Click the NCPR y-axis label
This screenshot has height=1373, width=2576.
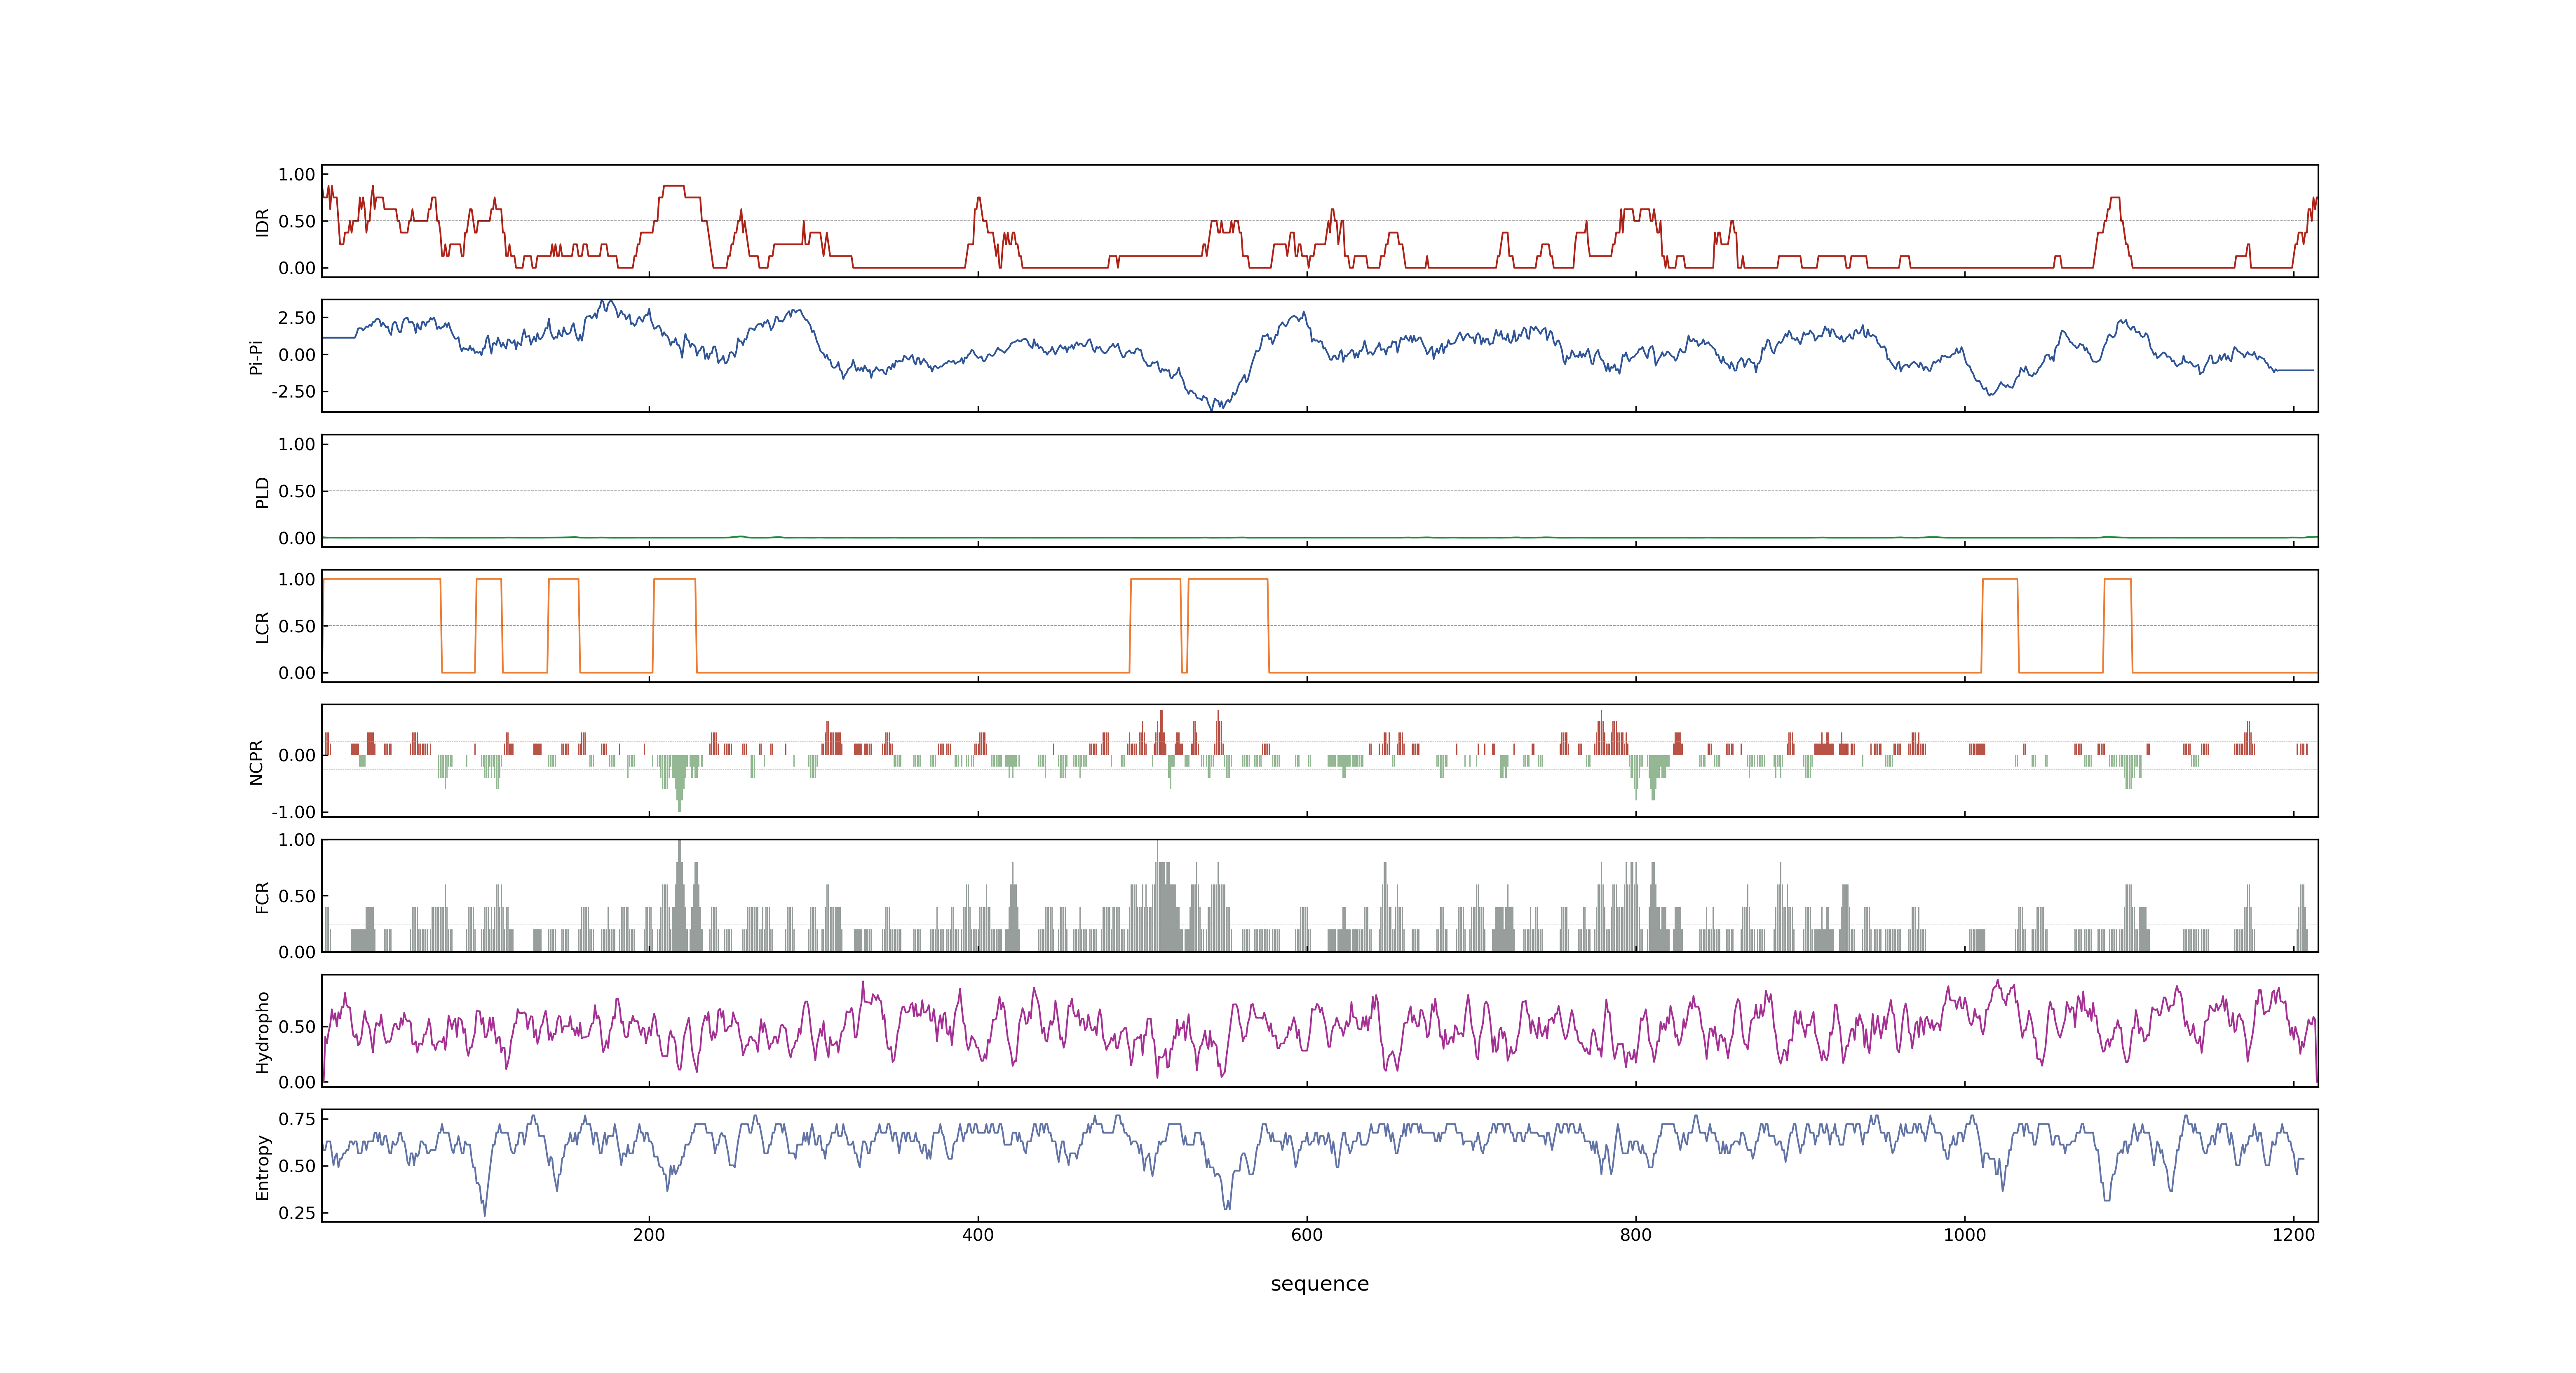(256, 763)
